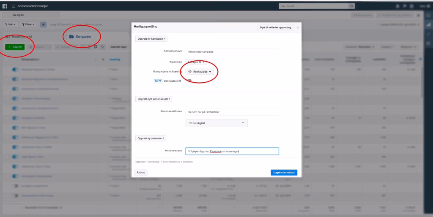Click the Oppretter 1 kampanje summary text
This screenshot has height=217, width=433.
point(164,162)
